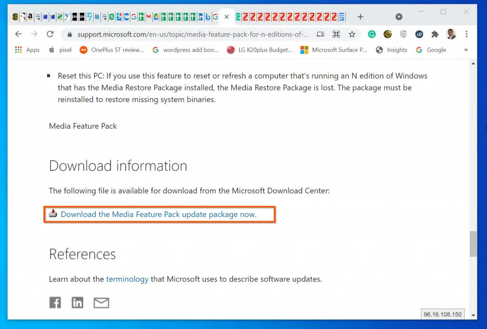Share the article by email
This screenshot has height=329, width=487.
(101, 302)
